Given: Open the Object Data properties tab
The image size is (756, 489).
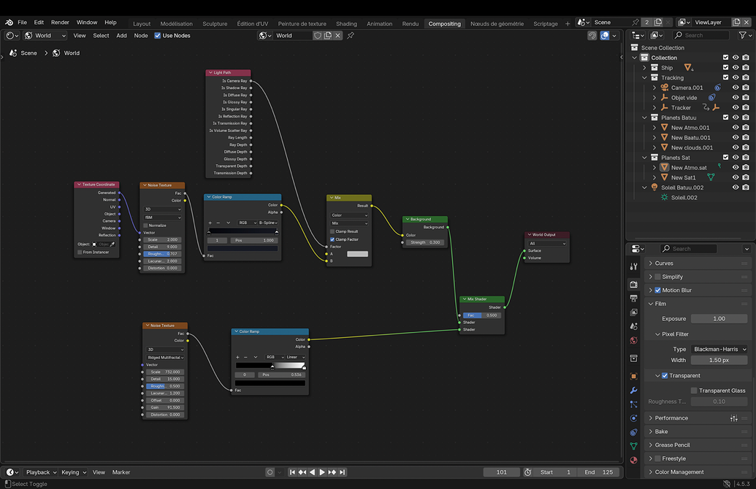Looking at the screenshot, I should click(633, 446).
